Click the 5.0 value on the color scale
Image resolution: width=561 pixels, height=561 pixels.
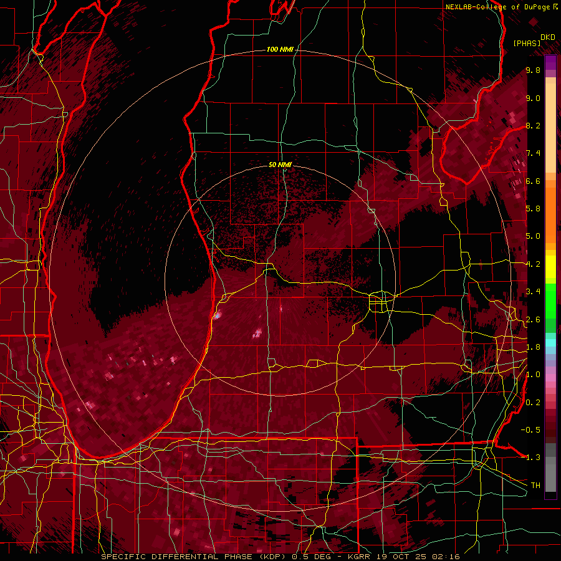[533, 236]
